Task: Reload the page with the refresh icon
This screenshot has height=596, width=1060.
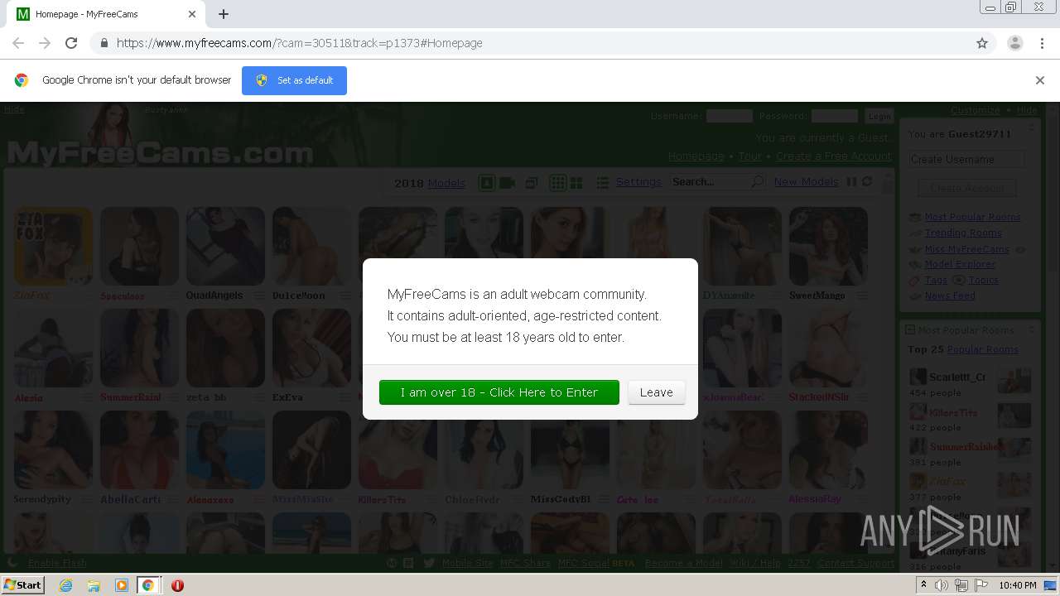Action: (x=71, y=43)
